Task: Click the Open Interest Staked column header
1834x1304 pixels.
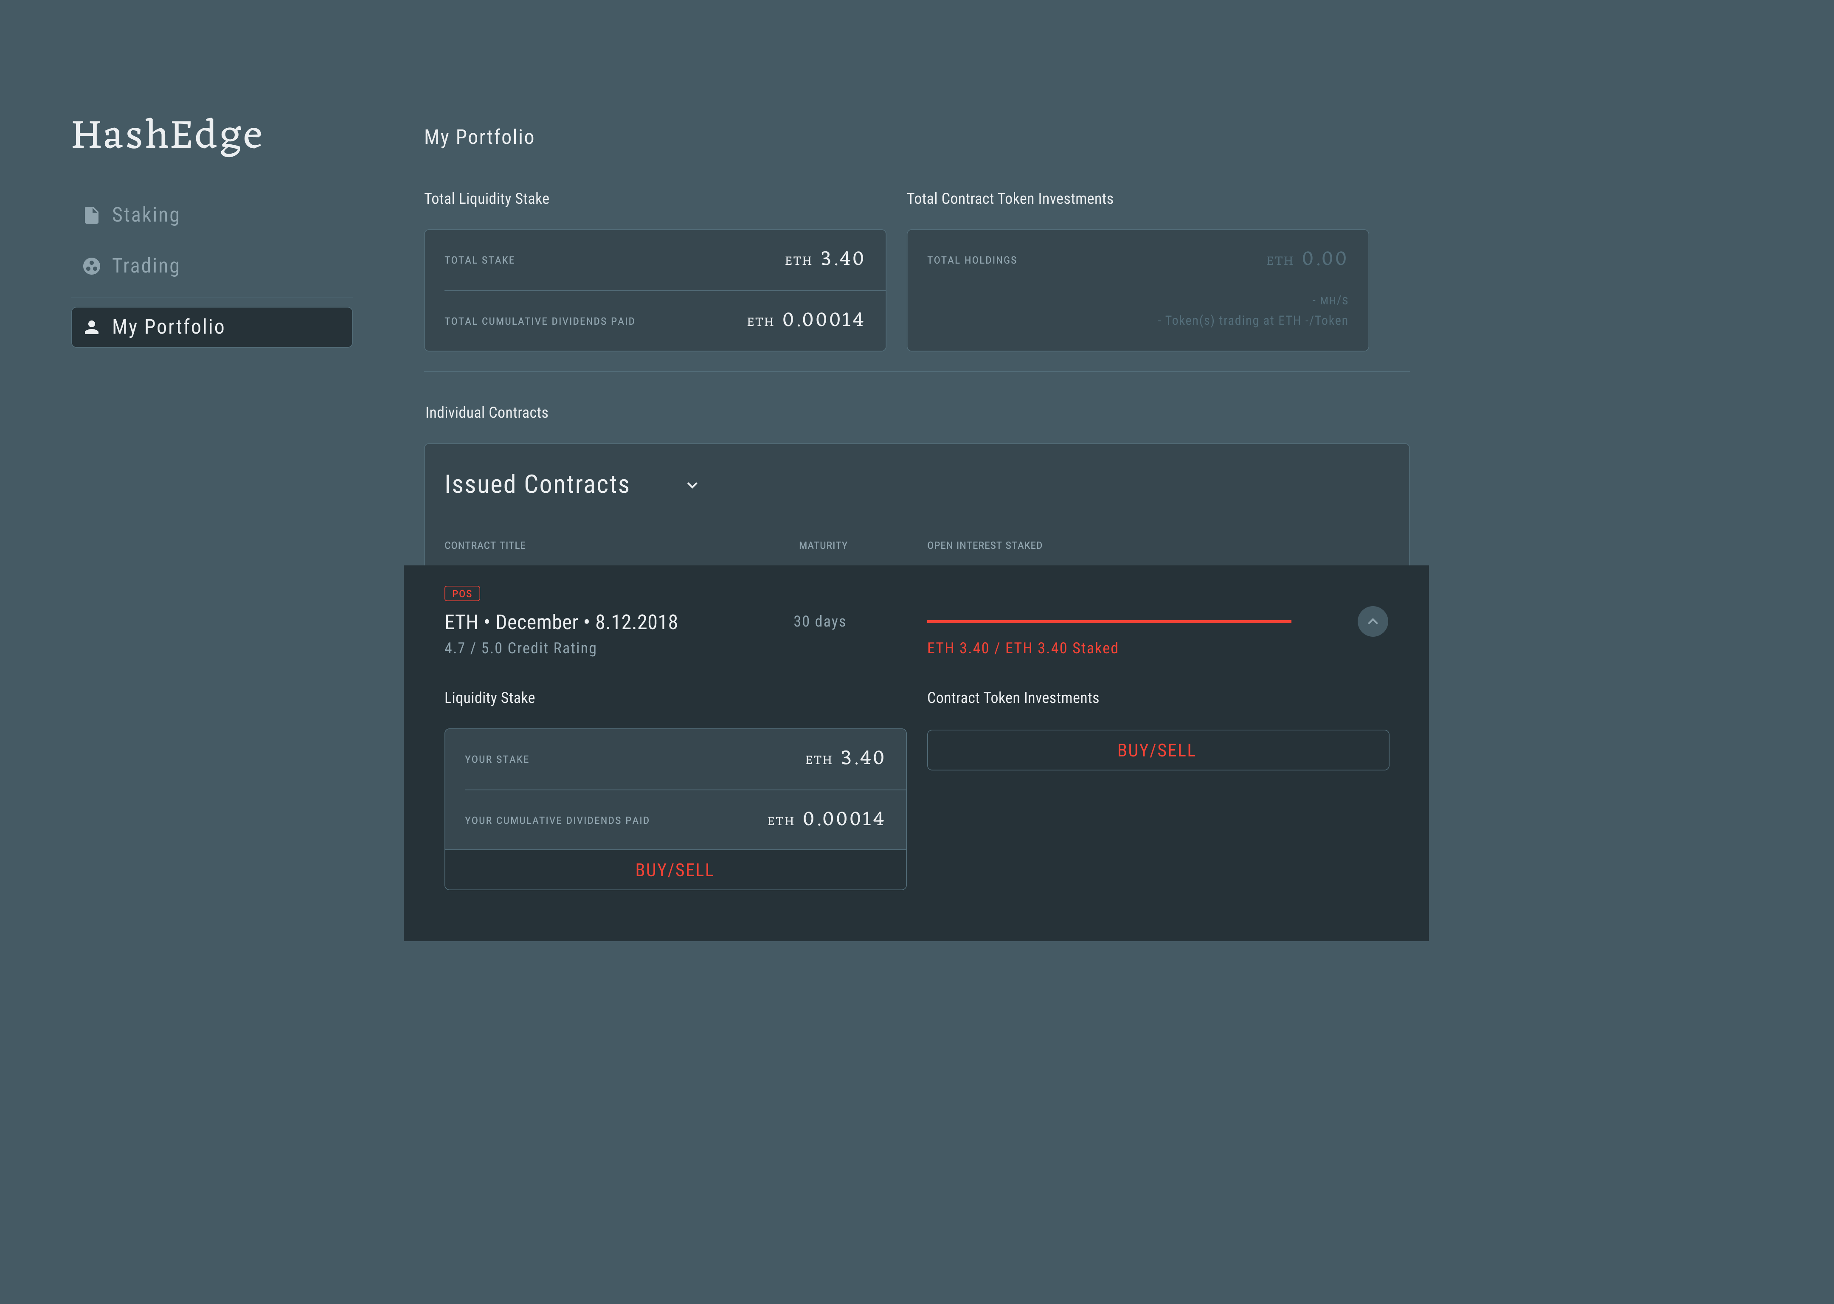Action: [985, 545]
